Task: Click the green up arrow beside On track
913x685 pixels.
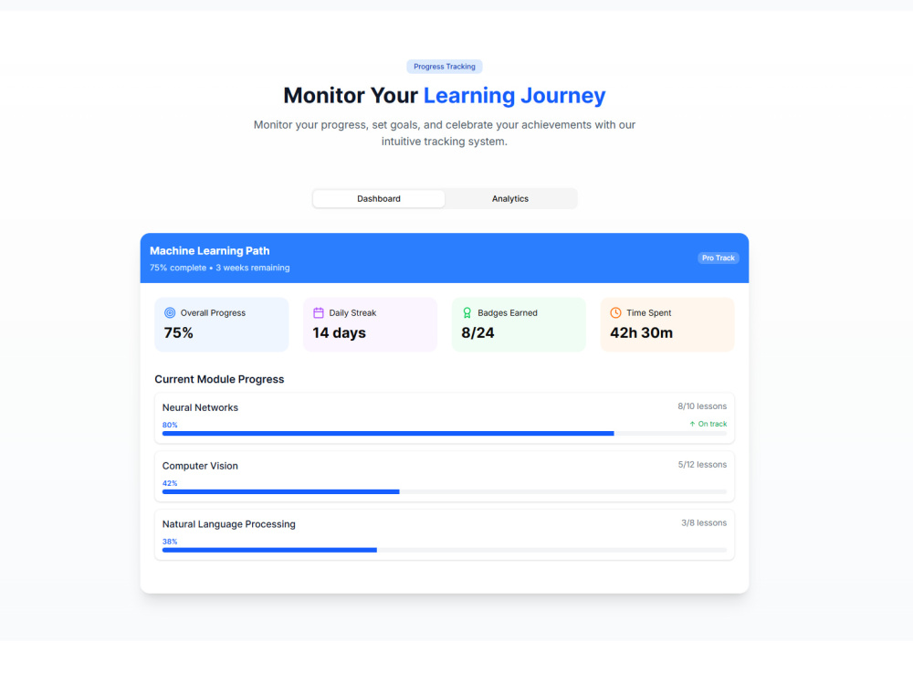Action: click(x=692, y=424)
